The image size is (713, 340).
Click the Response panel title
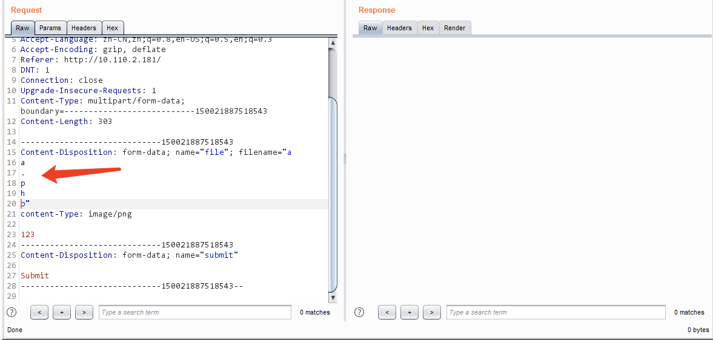click(377, 10)
